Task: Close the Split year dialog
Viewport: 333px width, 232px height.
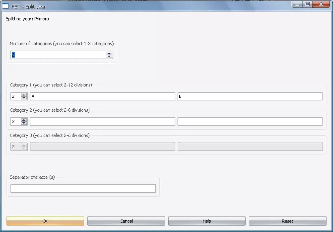Action: (321, 4)
